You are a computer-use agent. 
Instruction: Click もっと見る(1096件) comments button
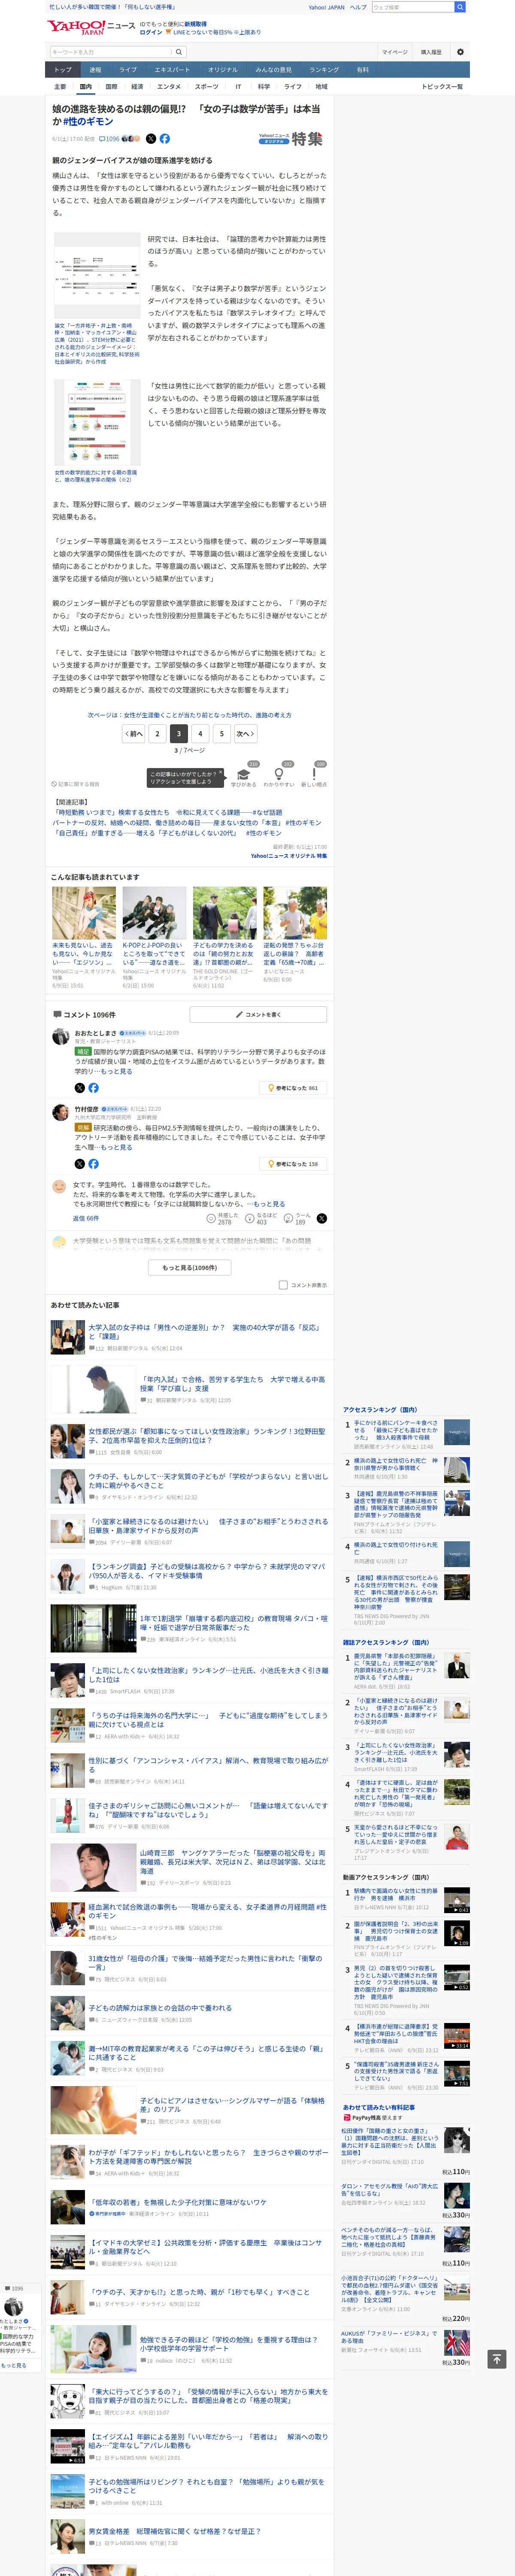pyautogui.click(x=190, y=1267)
